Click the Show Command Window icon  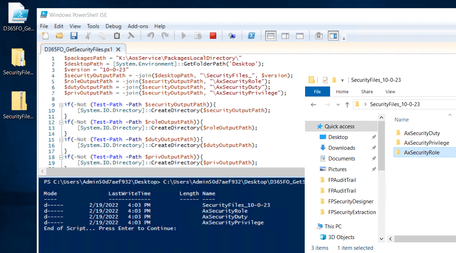pyautogui.click(x=319, y=36)
